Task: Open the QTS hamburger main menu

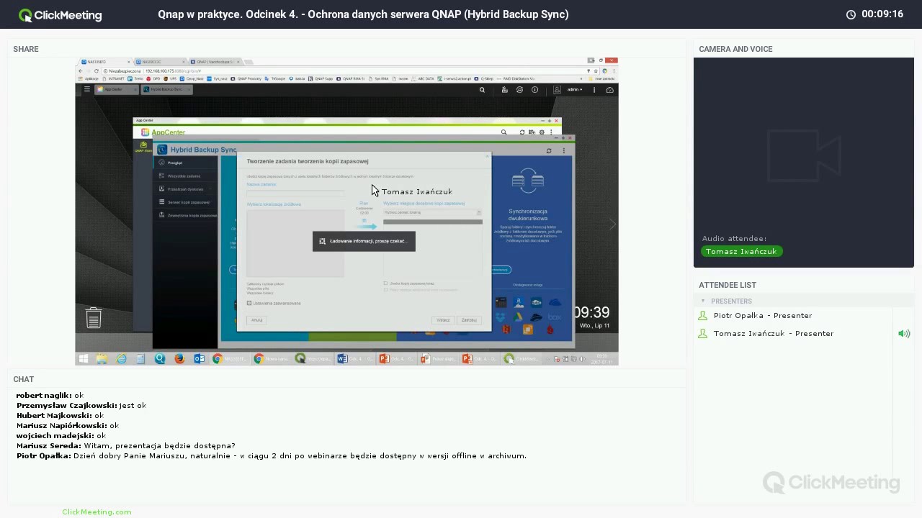Action: coord(87,89)
